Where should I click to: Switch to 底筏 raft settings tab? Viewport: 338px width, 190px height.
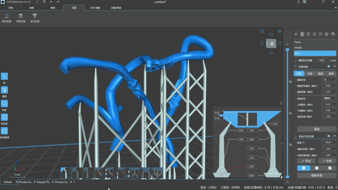[331, 74]
